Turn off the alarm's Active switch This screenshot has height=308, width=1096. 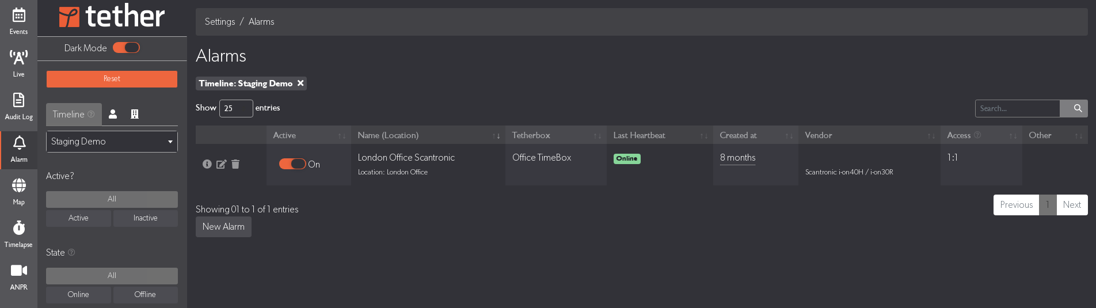292,164
